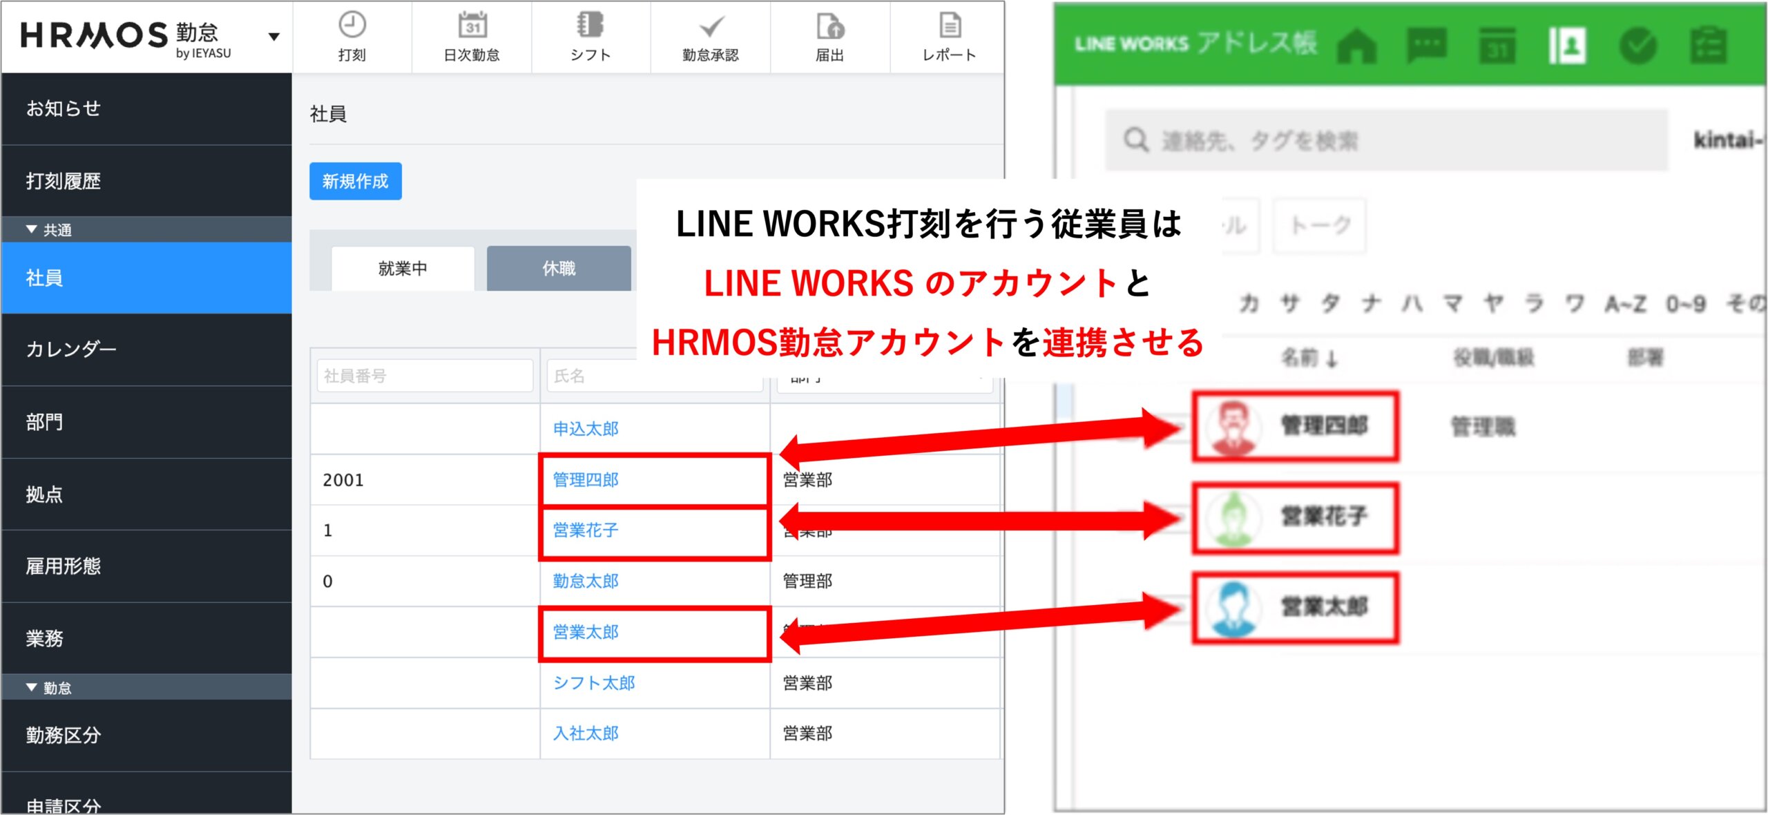Viewport: 1768px width, 815px height.
Task: Filter LINE WORKS contacts by マ
Action: coord(1452,303)
